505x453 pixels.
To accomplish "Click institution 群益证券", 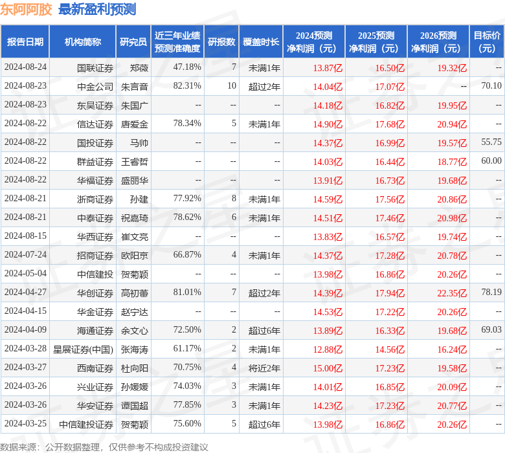I will pos(95,162).
